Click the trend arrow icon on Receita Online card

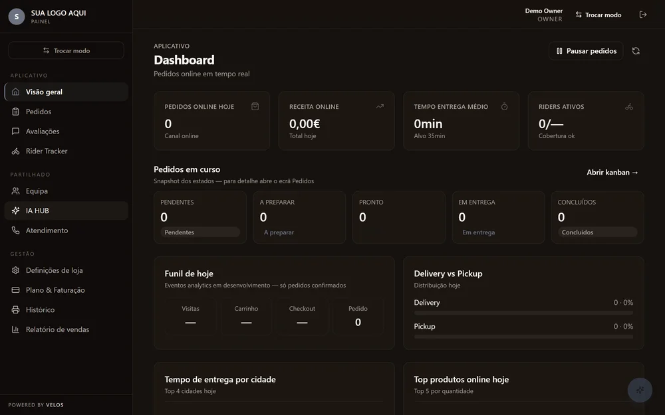380,106
